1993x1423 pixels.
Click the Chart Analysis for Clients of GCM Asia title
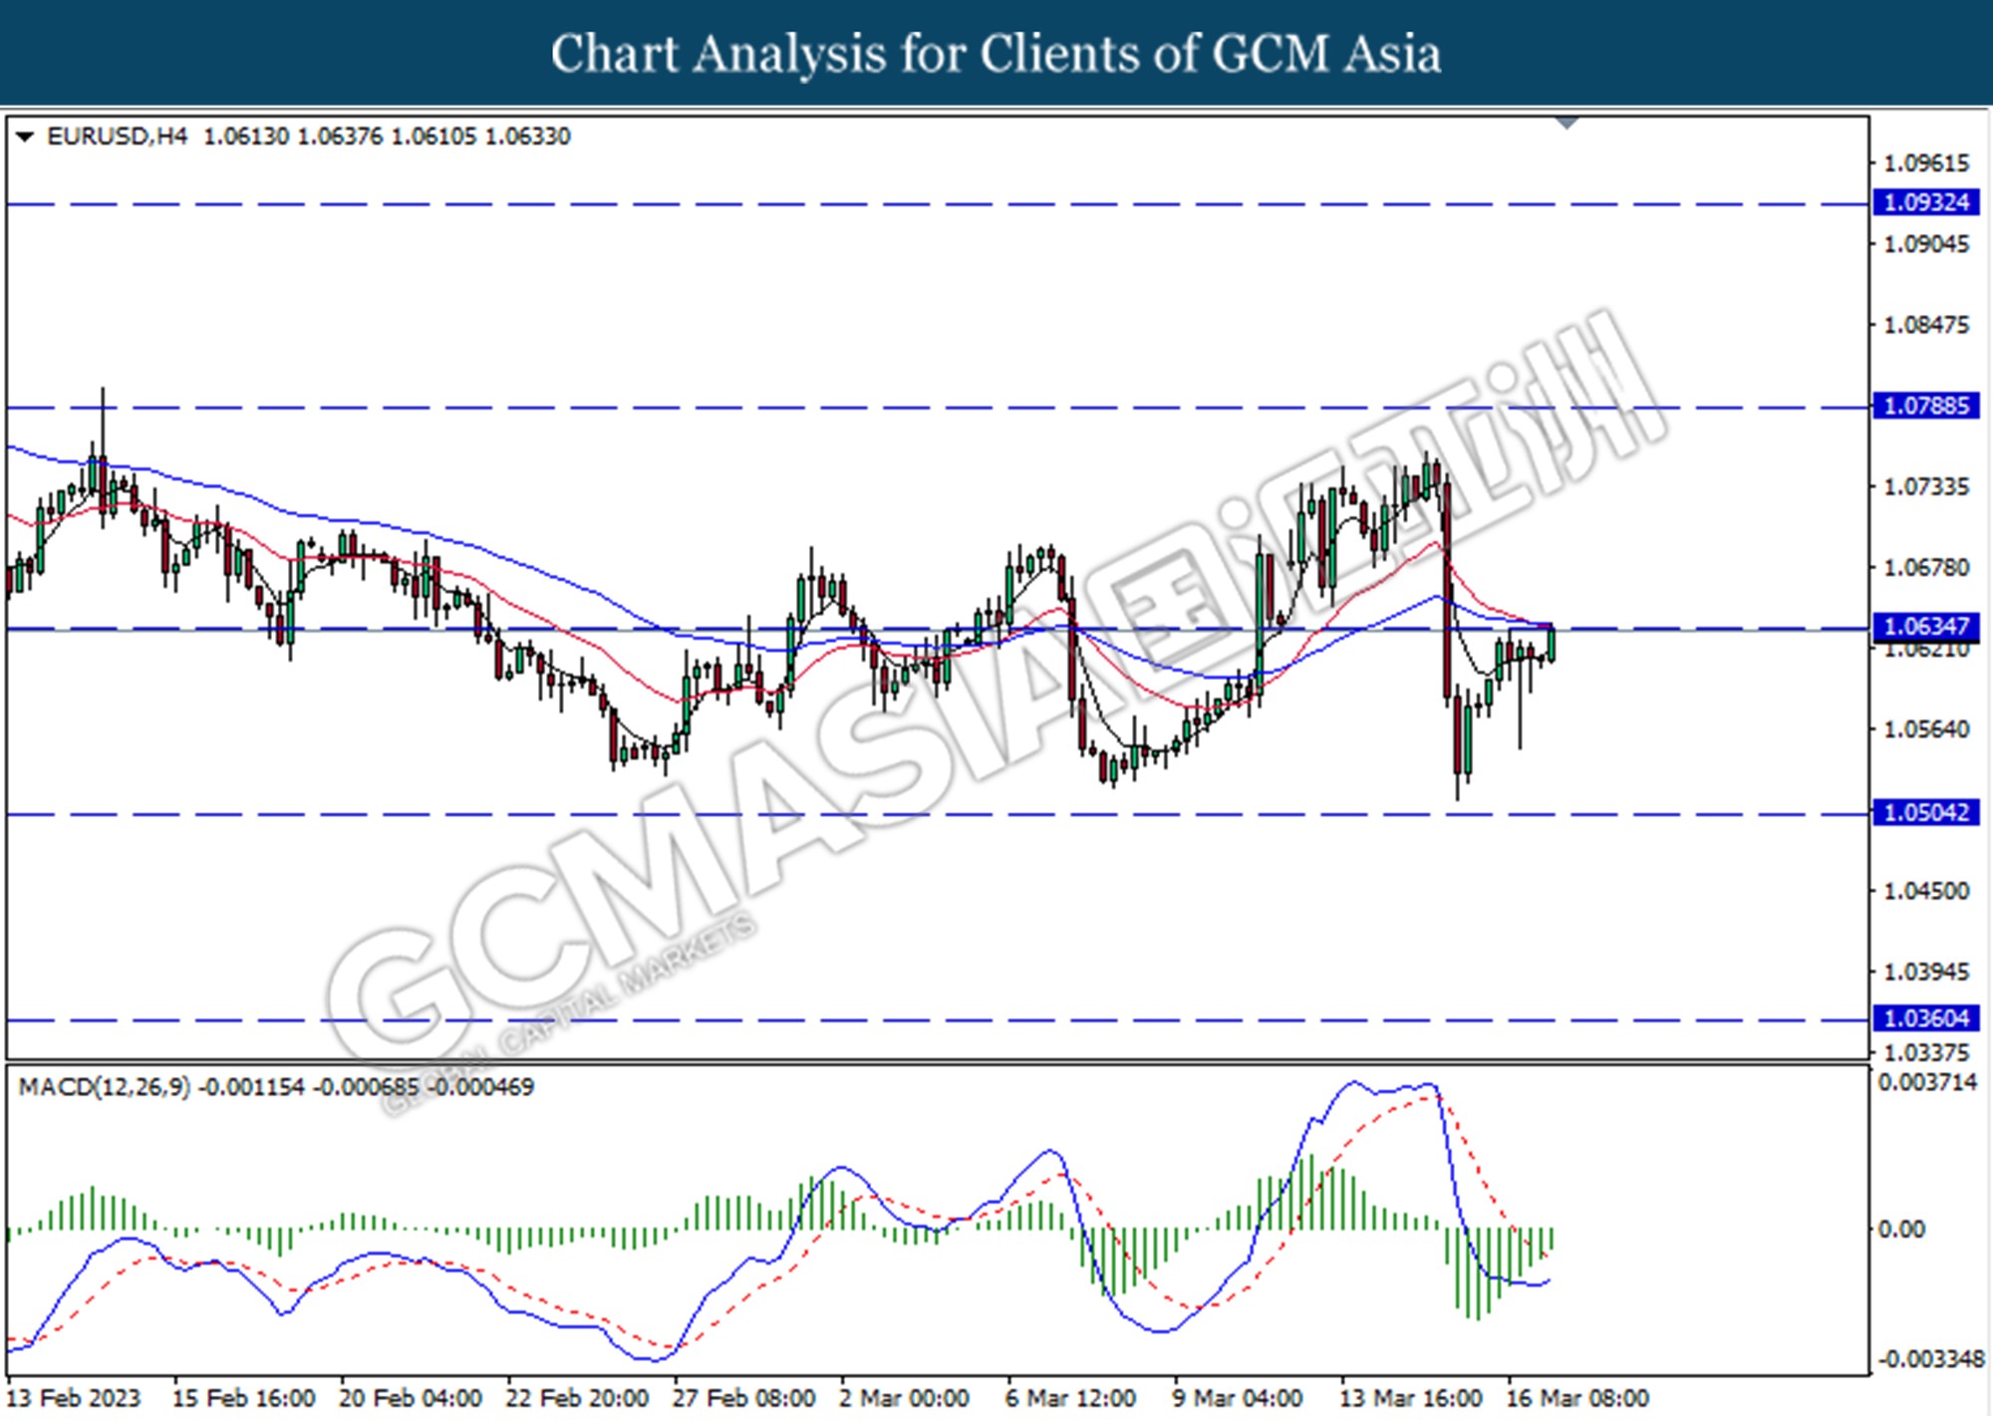coord(996,54)
